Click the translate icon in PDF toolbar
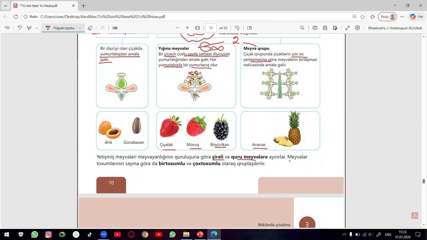This screenshot has width=427, height=240. (115, 28)
